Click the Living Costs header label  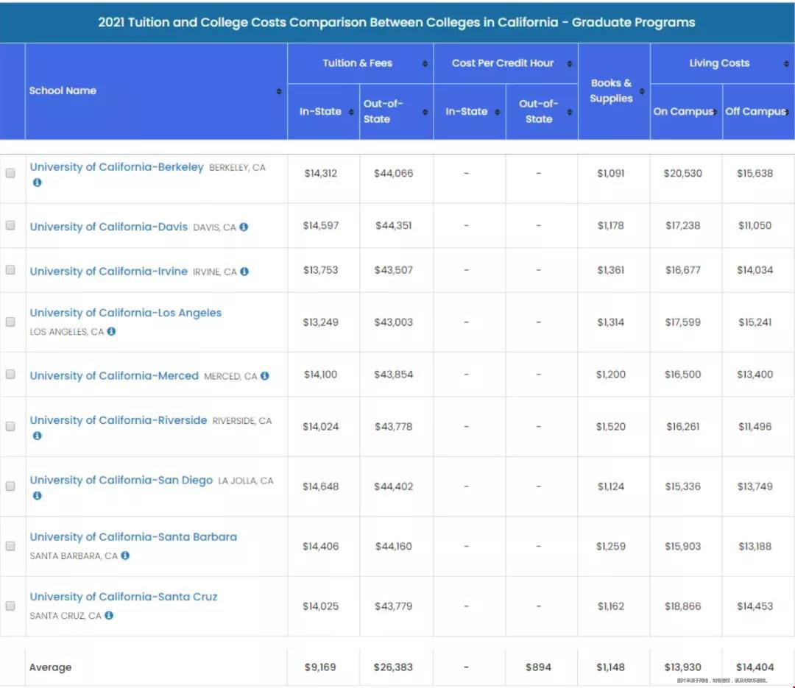click(719, 63)
